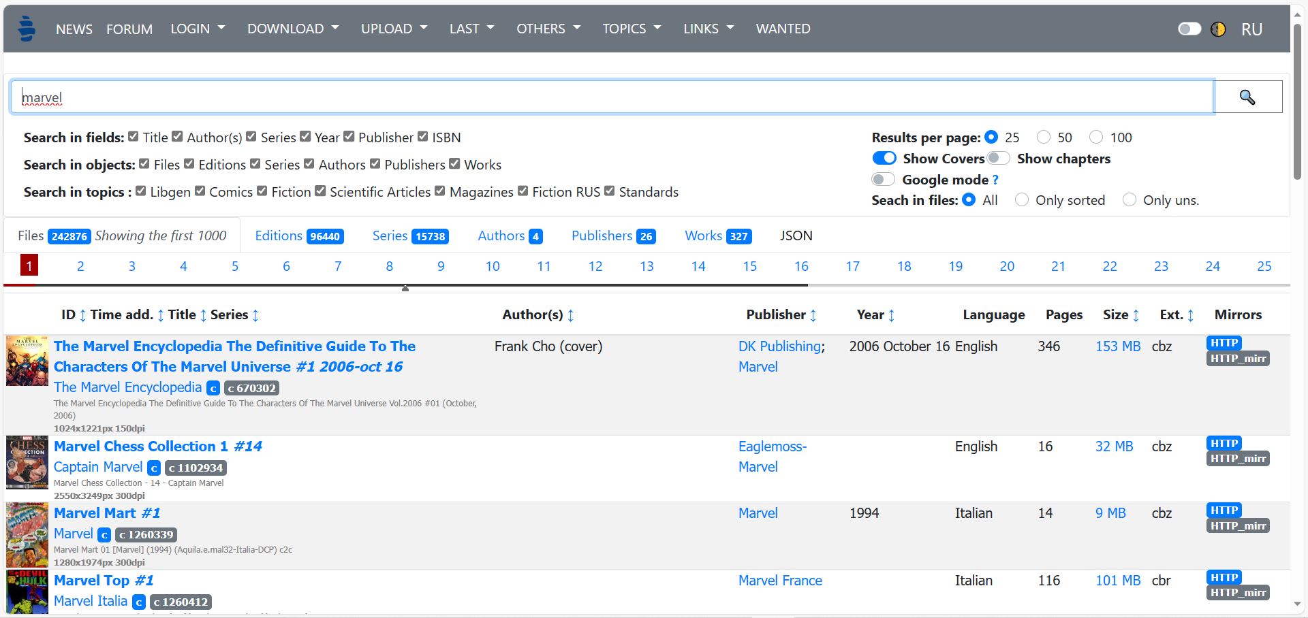Image resolution: width=1308 pixels, height=618 pixels.
Task: Sort results by ID arrows icon
Action: (83, 315)
